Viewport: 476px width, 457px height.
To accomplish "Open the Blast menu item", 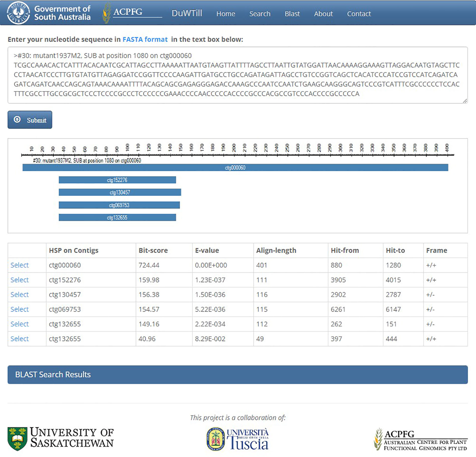I will point(292,14).
